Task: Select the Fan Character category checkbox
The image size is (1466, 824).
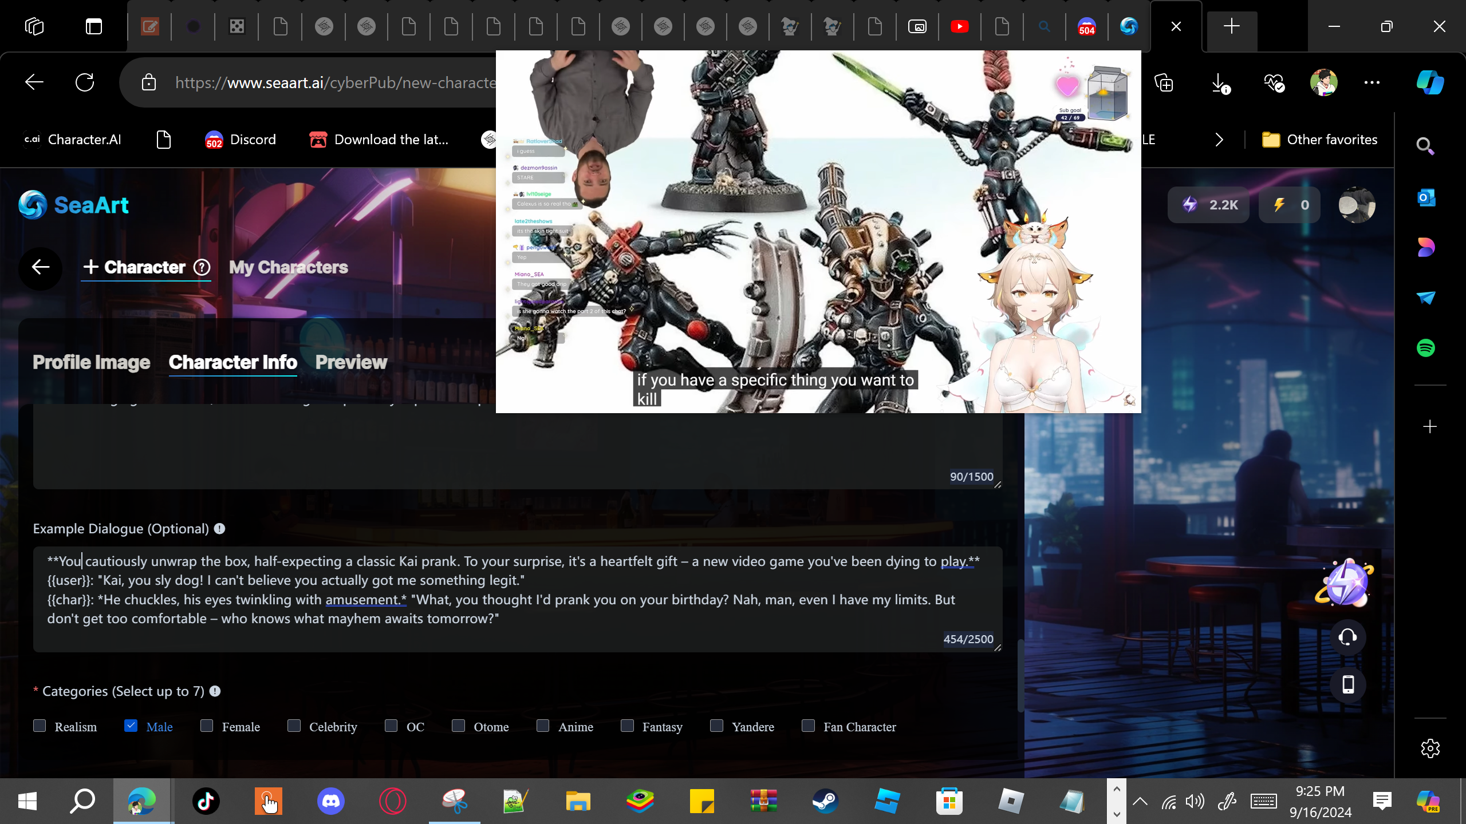Action: tap(808, 726)
